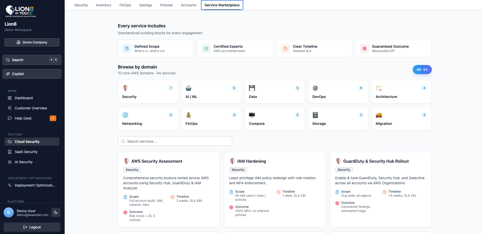Select Cloud Security in sidebar
Viewport: 483px width, 234px height.
coord(32,142)
